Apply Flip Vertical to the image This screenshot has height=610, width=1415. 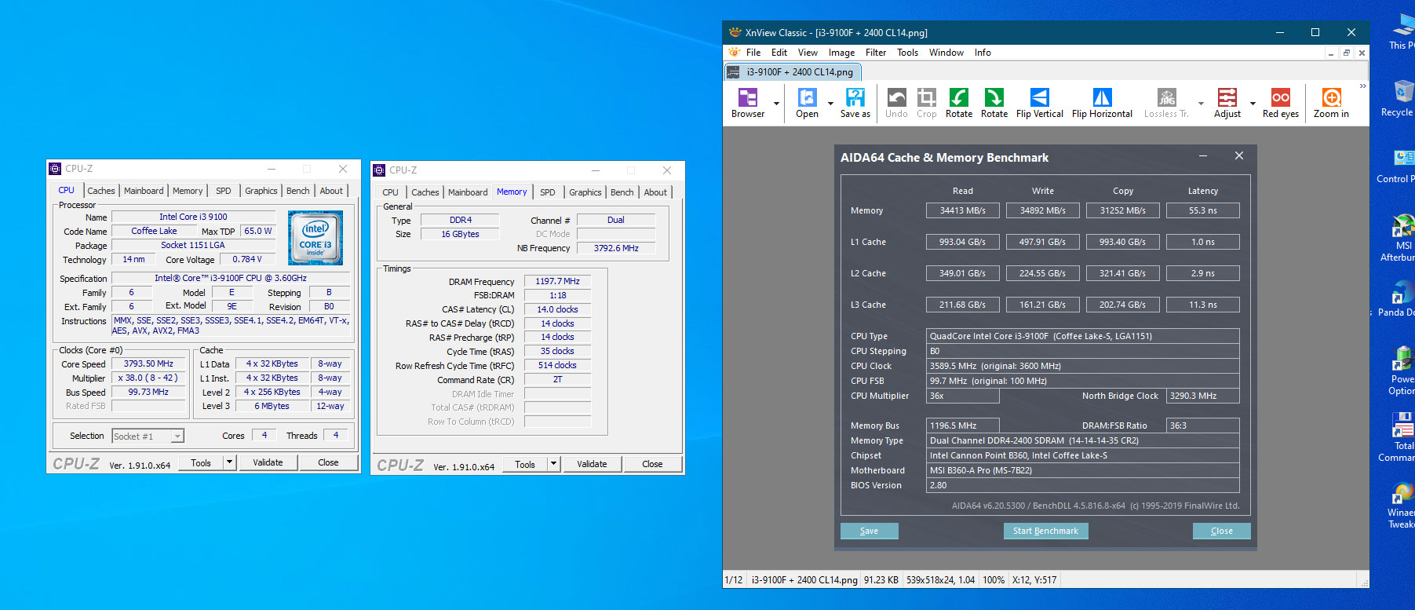coord(1039,103)
